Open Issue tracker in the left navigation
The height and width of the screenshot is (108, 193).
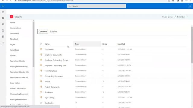coord(15,83)
